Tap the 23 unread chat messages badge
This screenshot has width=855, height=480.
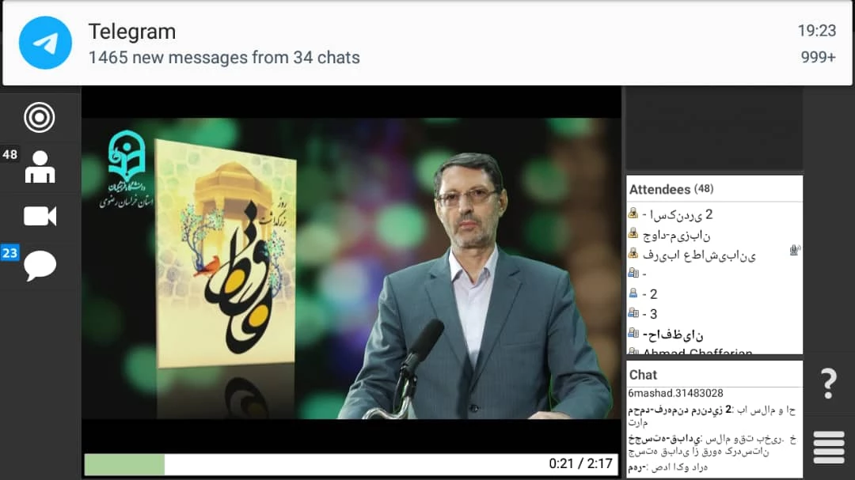click(x=9, y=253)
